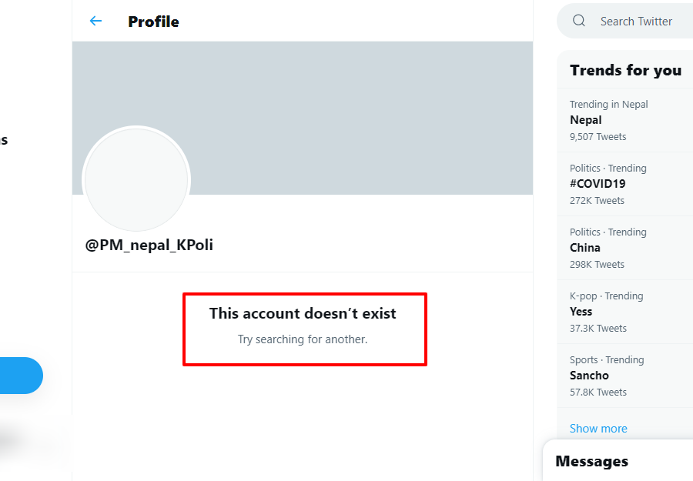Screen dimensions: 693x481
Task: Click the back arrow icon
Action: click(x=95, y=22)
